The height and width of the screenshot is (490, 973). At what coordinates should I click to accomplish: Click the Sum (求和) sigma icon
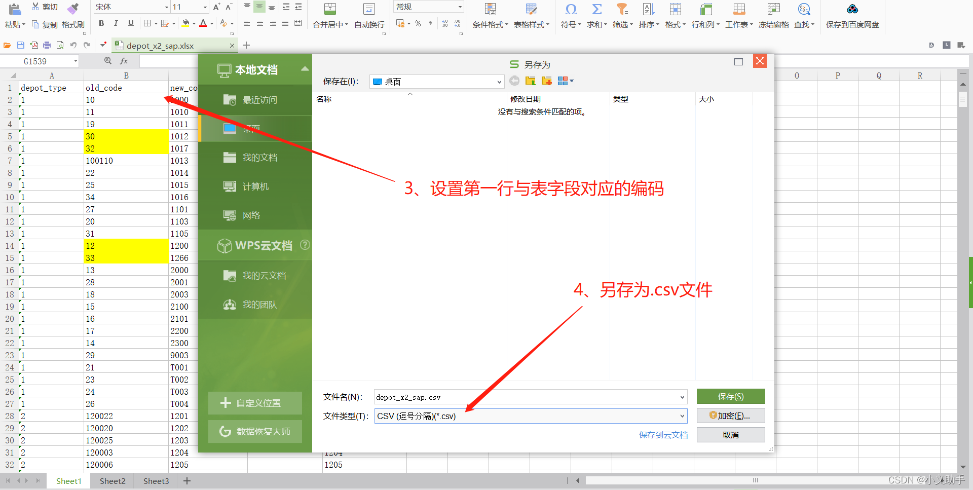tap(597, 9)
